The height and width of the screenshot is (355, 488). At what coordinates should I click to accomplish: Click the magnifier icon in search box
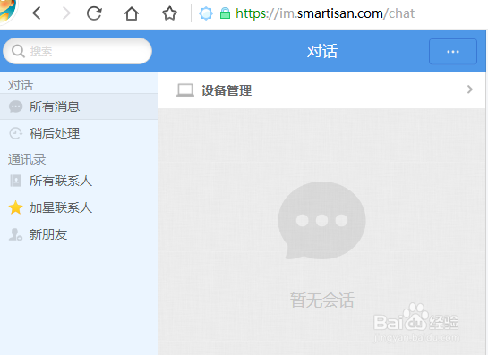[18, 51]
